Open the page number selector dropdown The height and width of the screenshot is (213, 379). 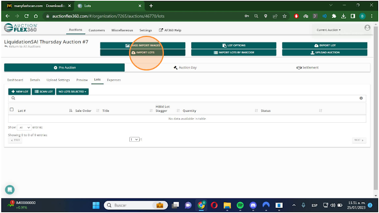pos(135,139)
